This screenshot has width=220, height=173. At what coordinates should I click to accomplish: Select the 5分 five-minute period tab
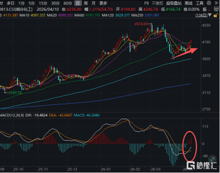click(31, 3)
